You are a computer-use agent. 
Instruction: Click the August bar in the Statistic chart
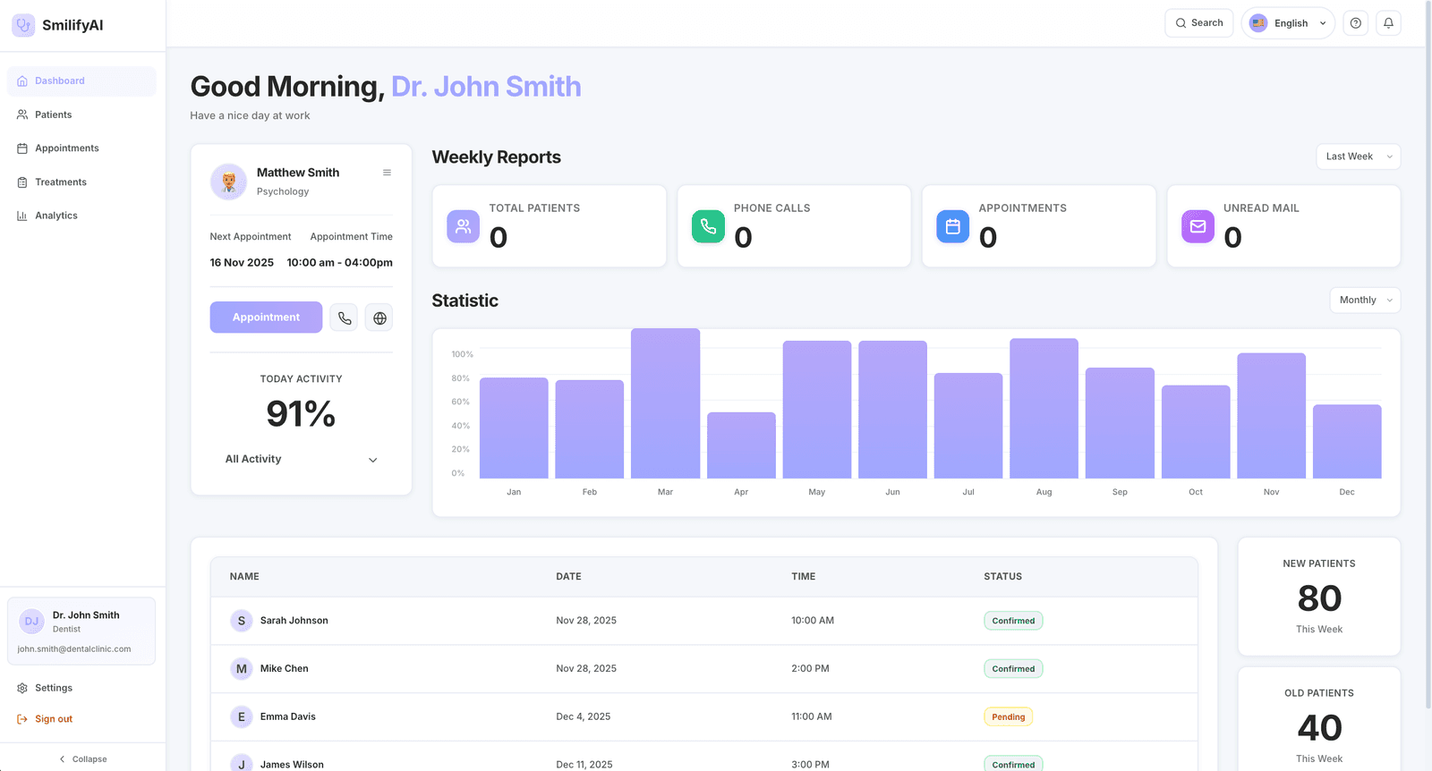(1044, 409)
